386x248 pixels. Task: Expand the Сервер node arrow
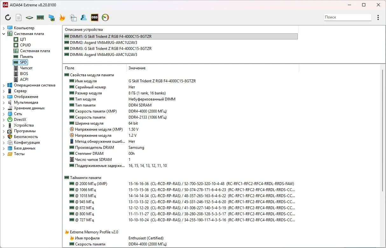pos(4,91)
